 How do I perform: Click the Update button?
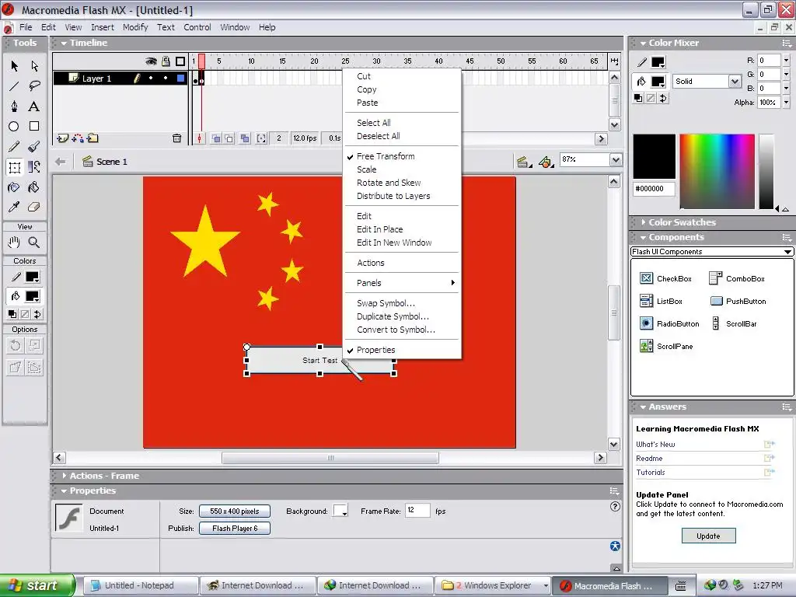(708, 536)
